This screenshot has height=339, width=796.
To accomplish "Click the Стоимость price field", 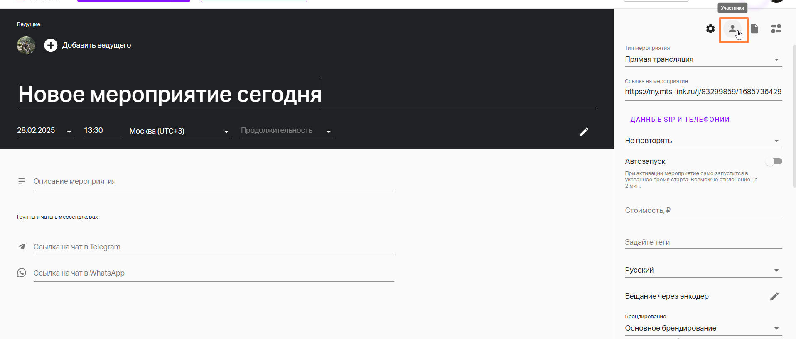I will [703, 210].
